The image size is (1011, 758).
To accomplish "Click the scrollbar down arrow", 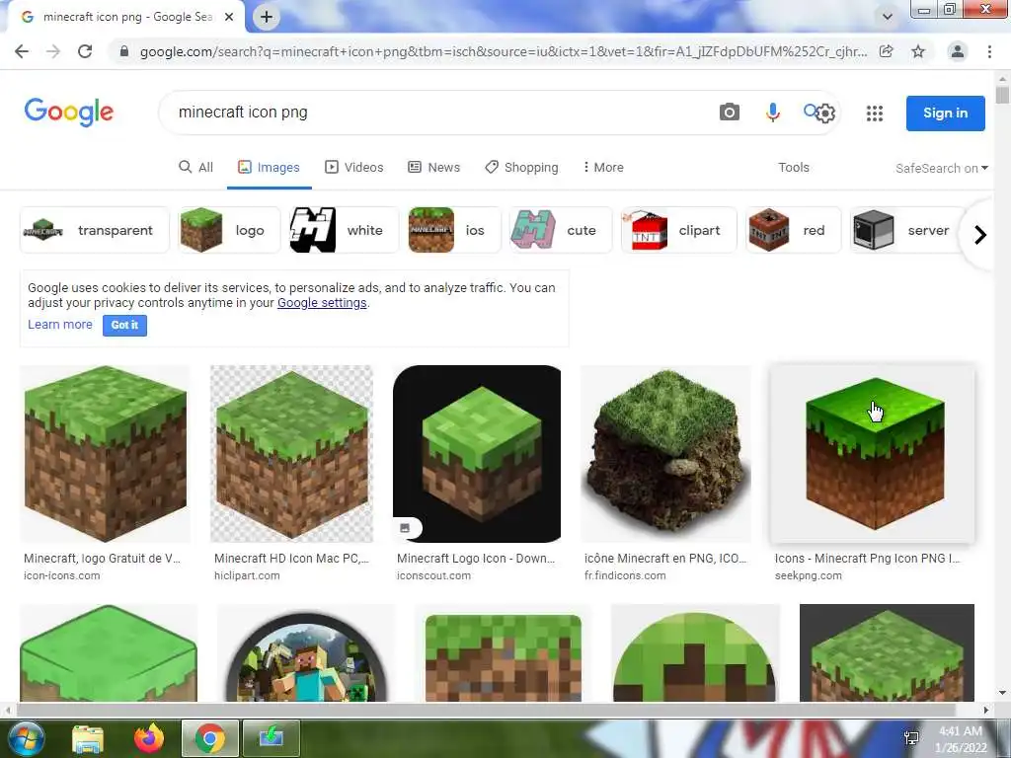I will coord(1002,694).
